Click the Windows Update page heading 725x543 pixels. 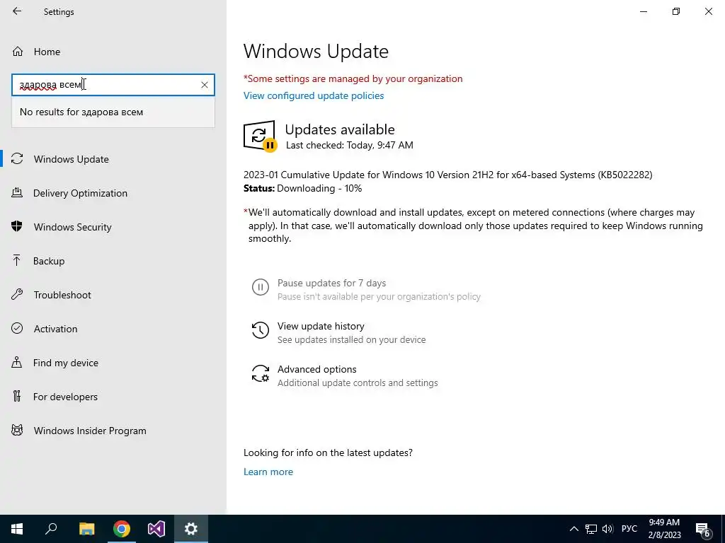(316, 51)
